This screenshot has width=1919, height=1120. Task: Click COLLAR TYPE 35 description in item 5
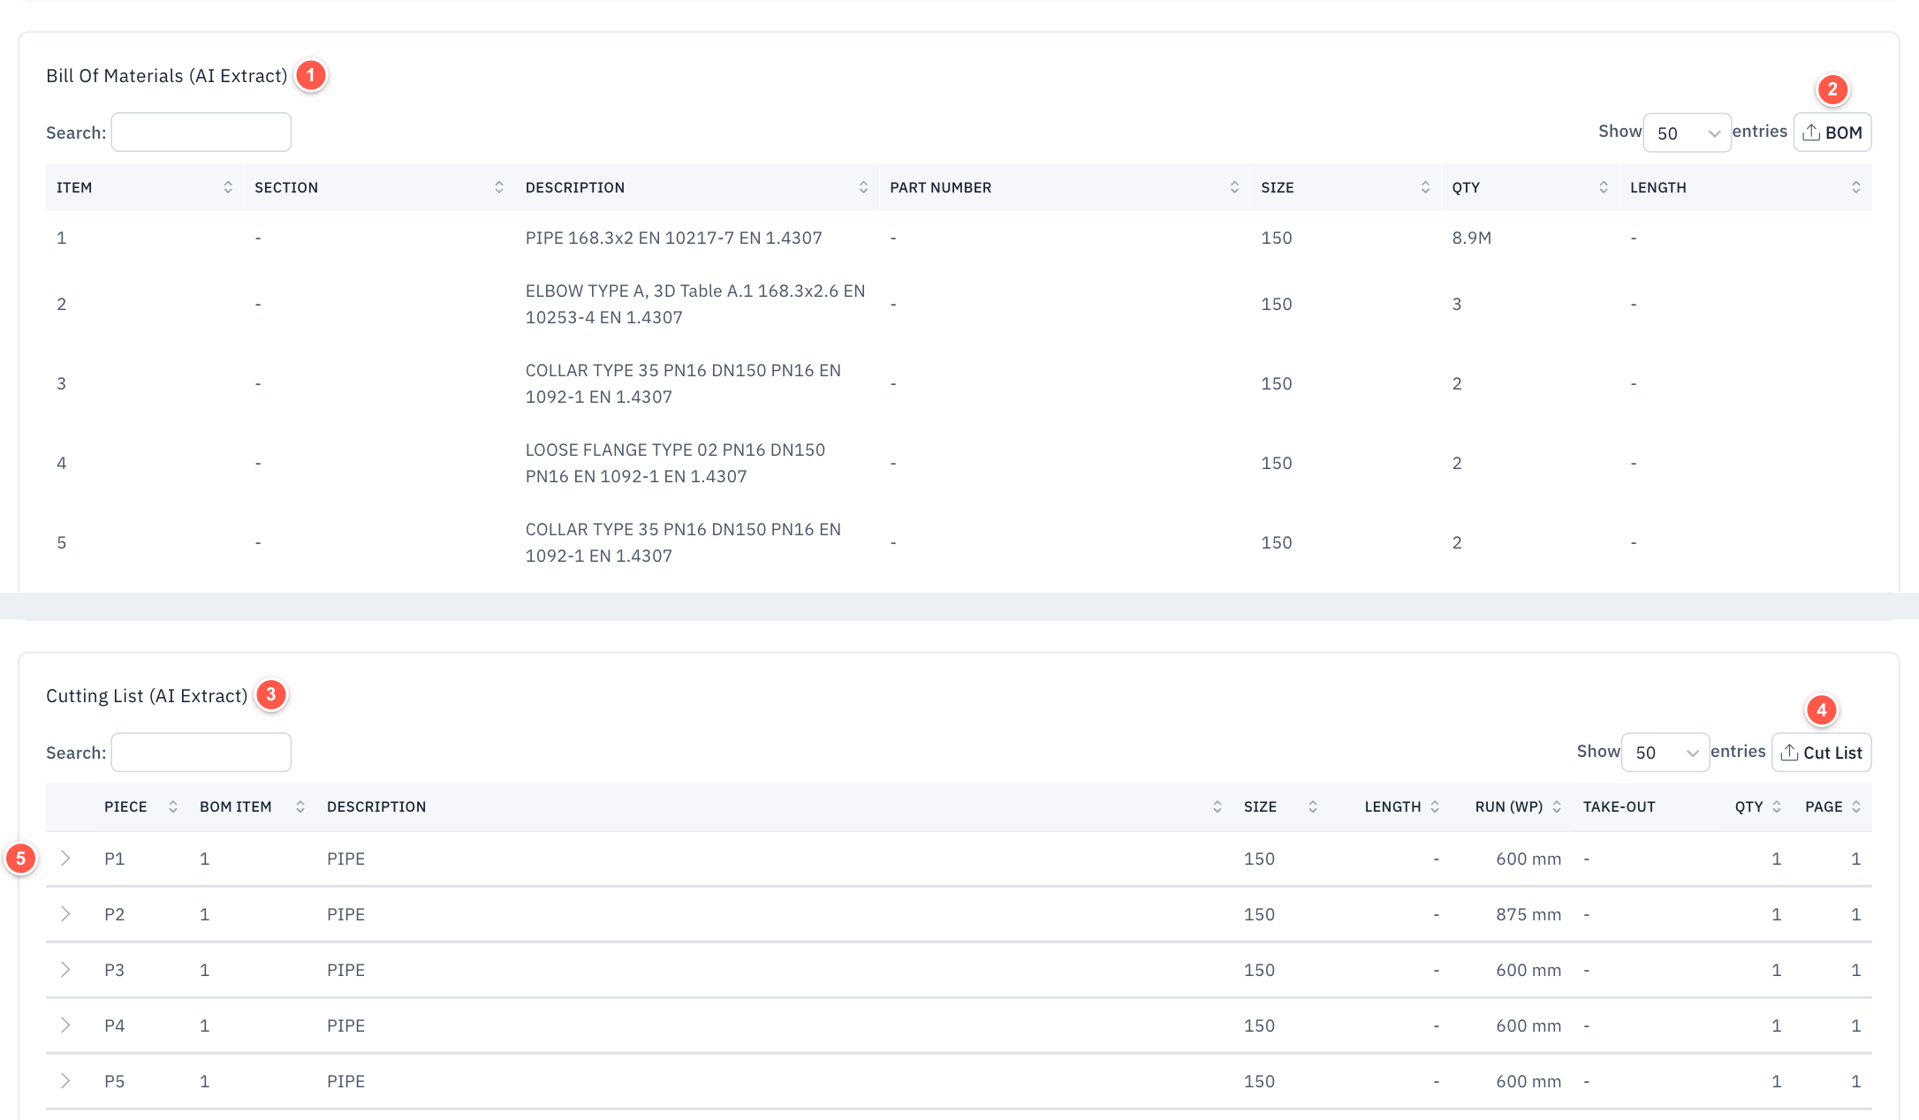click(x=683, y=542)
